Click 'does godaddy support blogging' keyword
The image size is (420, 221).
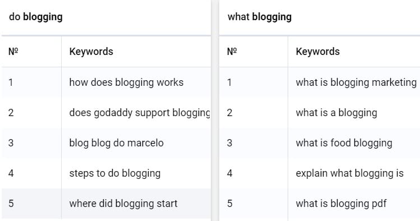point(140,113)
